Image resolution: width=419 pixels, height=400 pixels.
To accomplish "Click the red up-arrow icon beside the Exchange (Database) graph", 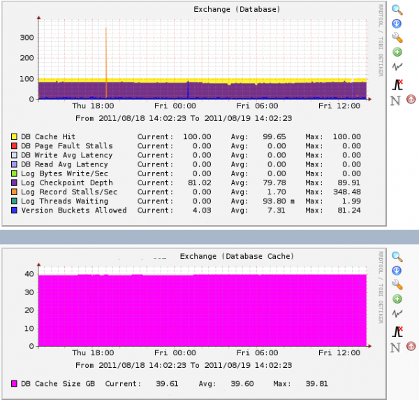I will [411, 100].
